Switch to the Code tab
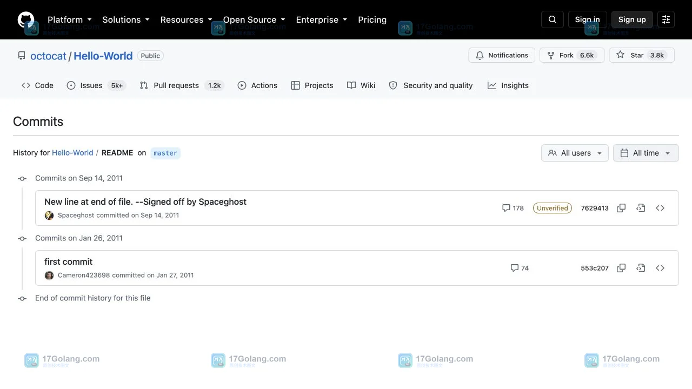 (x=37, y=85)
